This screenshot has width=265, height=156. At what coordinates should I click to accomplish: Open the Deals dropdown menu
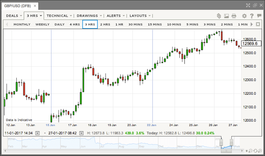click(14, 16)
